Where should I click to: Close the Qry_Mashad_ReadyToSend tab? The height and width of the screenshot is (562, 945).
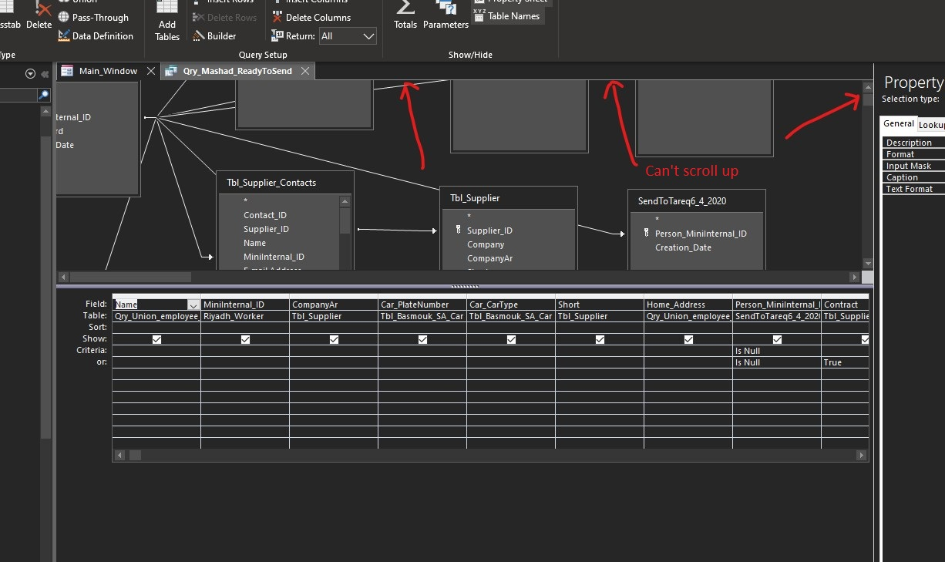(305, 71)
